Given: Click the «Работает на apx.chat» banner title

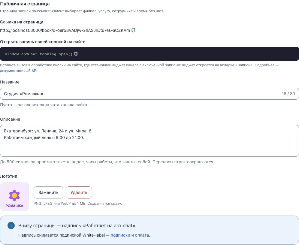Looking at the screenshot, I should click(x=77, y=225).
